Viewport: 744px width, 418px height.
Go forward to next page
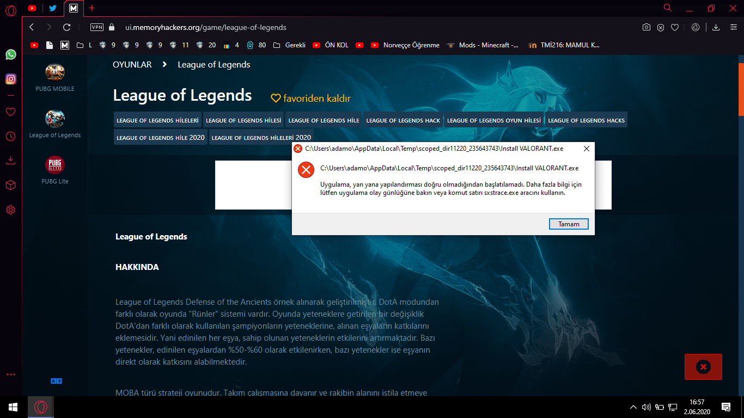tap(49, 27)
